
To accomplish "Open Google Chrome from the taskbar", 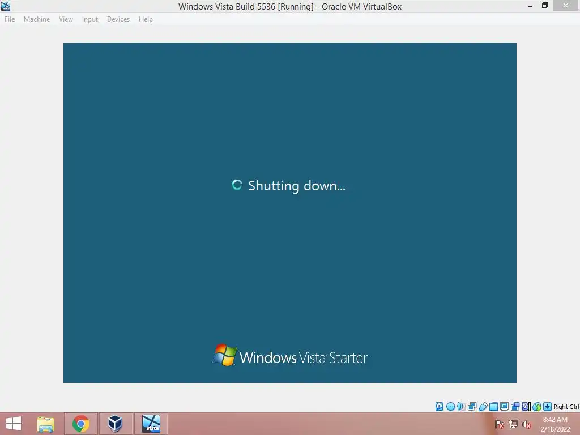I will pyautogui.click(x=80, y=424).
